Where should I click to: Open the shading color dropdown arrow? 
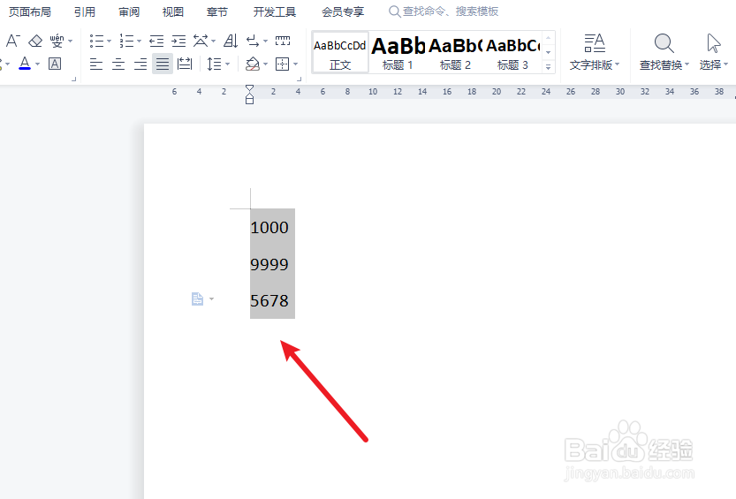coord(266,64)
